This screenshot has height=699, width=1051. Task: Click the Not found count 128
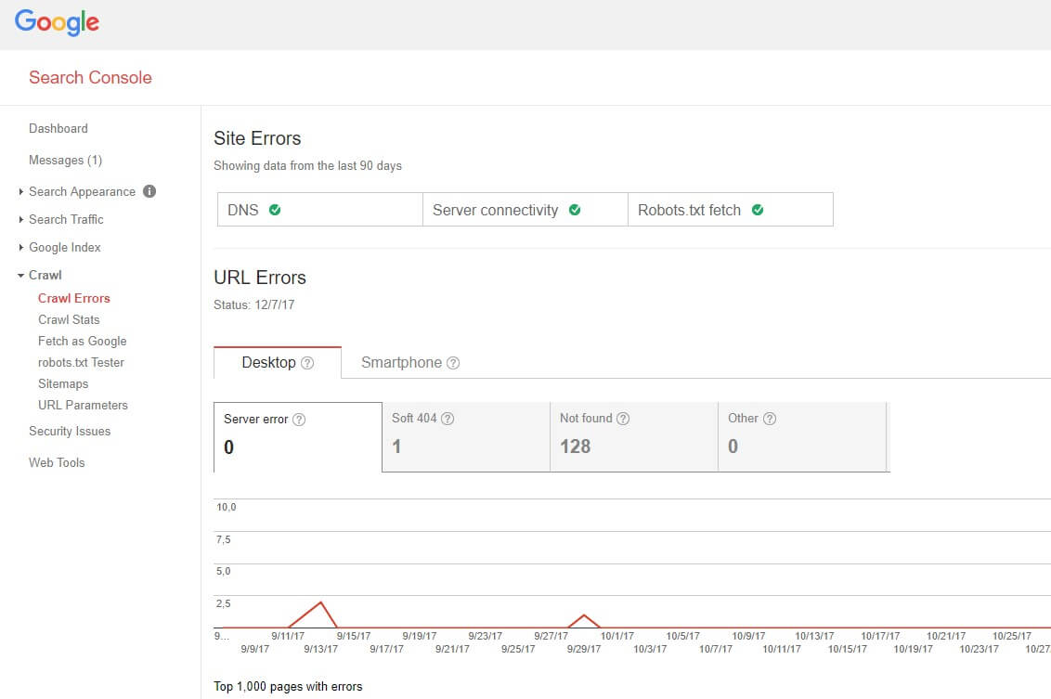point(575,447)
